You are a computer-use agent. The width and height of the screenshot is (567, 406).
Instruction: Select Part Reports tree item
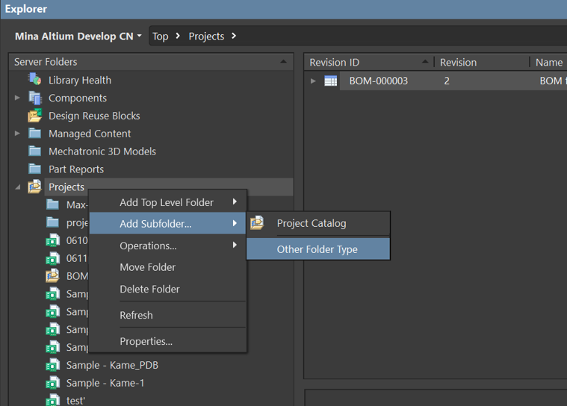pyautogui.click(x=76, y=169)
